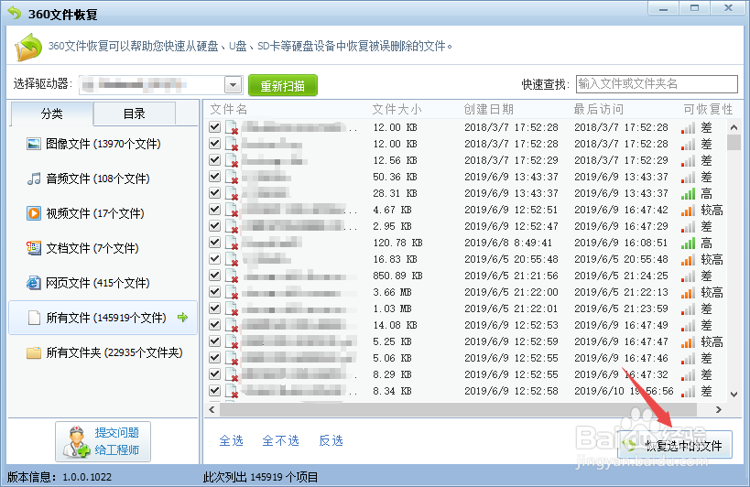Switch to the 目录 tab
This screenshot has width=750, height=487.
(x=135, y=114)
